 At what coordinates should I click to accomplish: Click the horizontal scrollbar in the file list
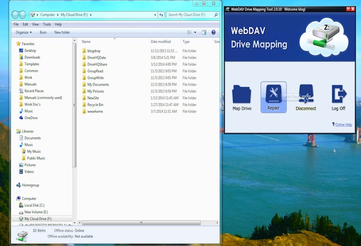141,222
